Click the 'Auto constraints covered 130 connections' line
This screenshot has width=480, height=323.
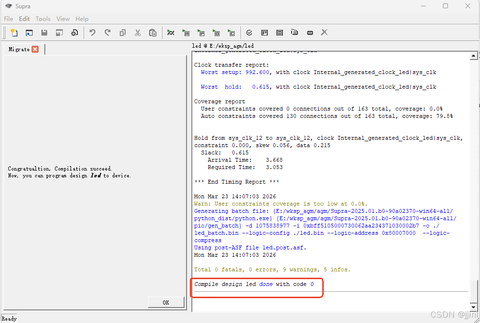click(327, 116)
